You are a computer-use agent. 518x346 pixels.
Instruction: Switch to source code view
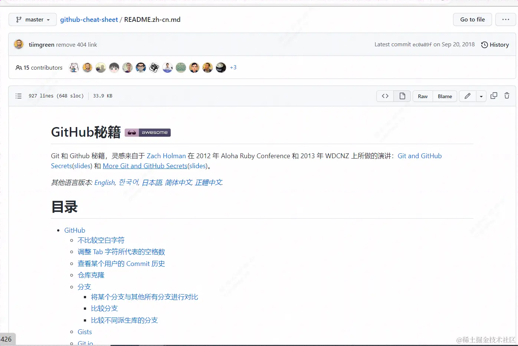(x=385, y=96)
